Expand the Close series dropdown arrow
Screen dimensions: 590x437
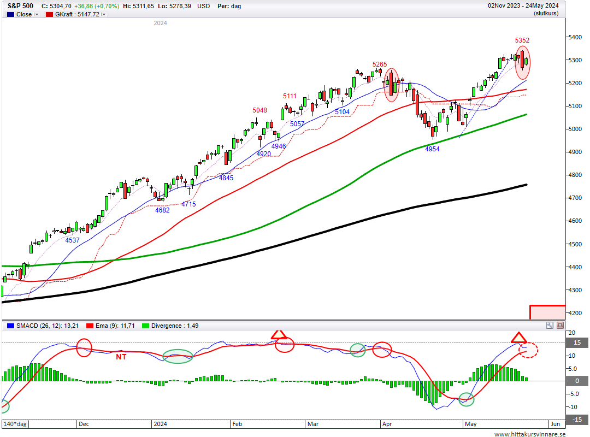[x=37, y=14]
